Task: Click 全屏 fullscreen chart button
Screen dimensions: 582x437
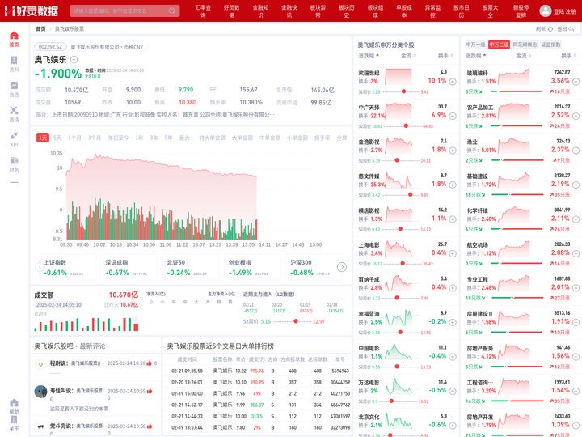Action: pos(341,138)
